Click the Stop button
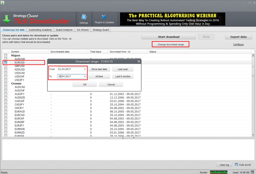Viewport: 256px width, 174px height. 206,37
